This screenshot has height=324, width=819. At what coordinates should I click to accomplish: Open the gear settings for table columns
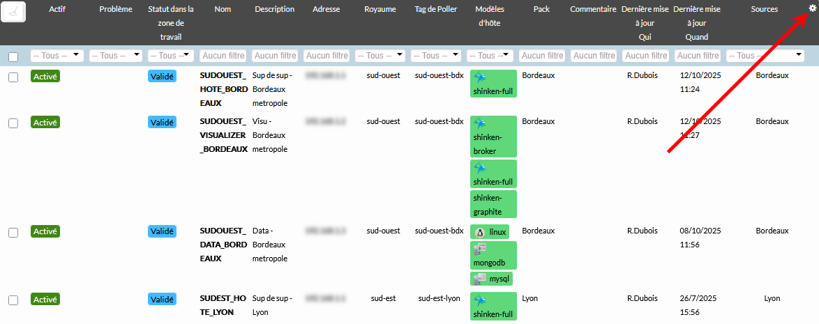click(x=811, y=8)
